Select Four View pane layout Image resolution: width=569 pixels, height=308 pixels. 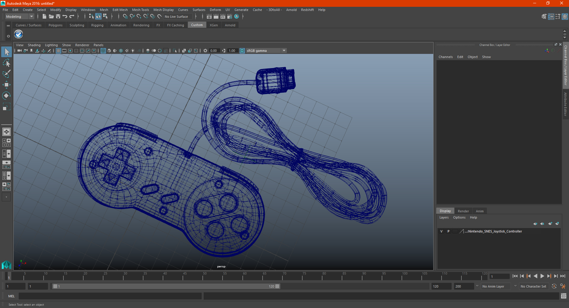[x=7, y=143]
